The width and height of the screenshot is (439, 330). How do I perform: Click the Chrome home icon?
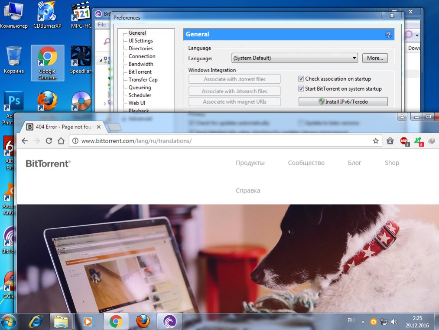point(61,141)
